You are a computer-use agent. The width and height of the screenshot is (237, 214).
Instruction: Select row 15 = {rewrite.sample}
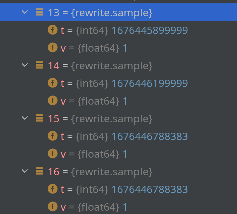point(118,118)
